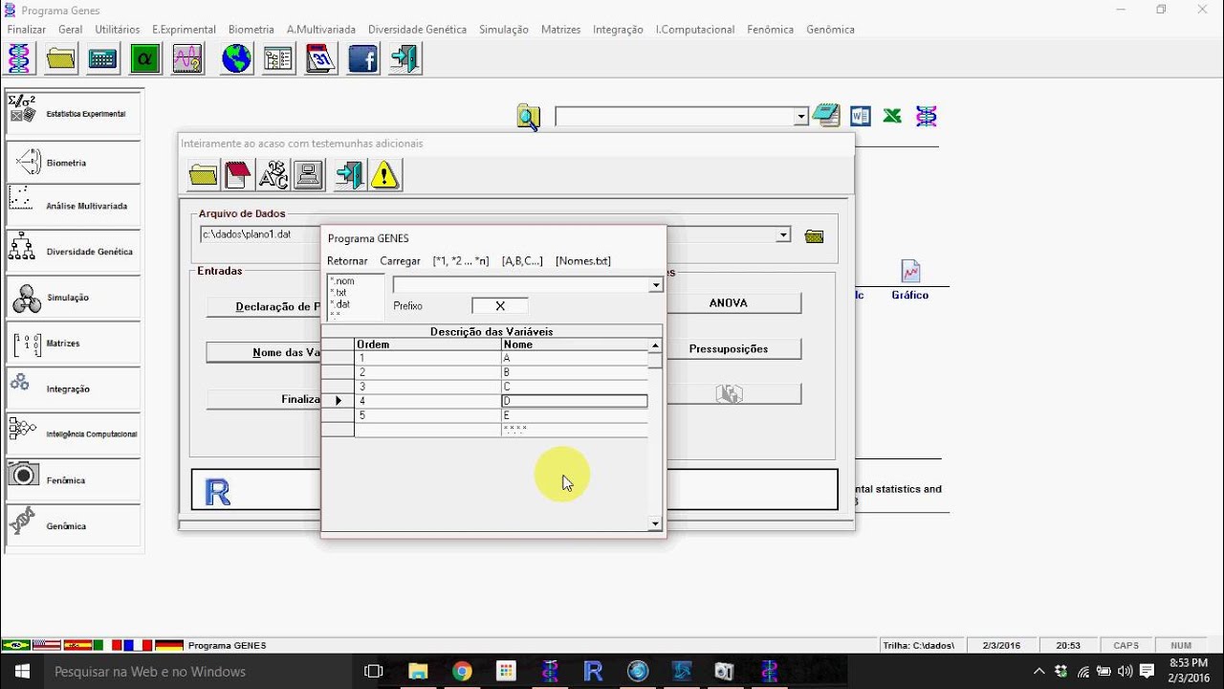Click Retornar in Programa GENES dialog
Screen dimensions: 1224x689
[347, 261]
